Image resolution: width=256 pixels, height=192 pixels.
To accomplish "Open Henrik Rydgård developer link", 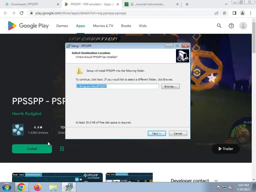I will click(26, 114).
